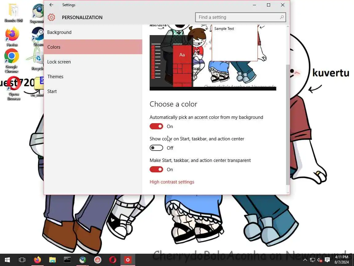Click the network tray icon
Image resolution: width=354 pixels, height=266 pixels.
pyautogui.click(x=313, y=260)
